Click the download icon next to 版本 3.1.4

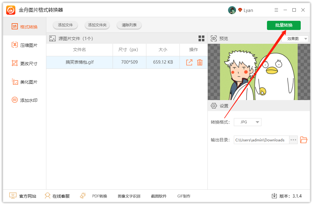click(x=274, y=196)
